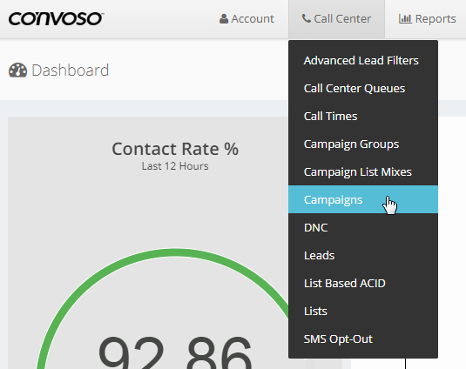Click the Account user icon
Screen dimensions: 466x369
[224, 18]
